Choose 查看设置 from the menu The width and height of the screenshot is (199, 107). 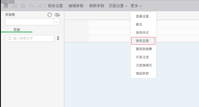[142, 16]
